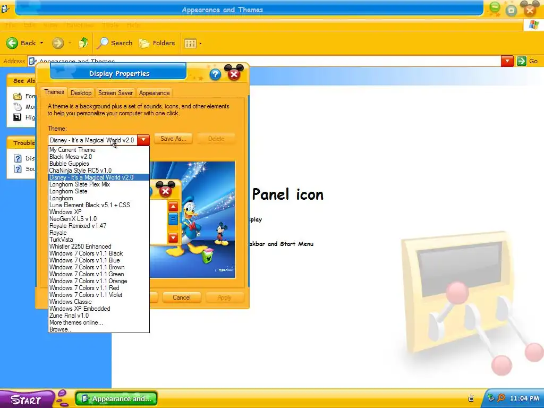Pick Windows 7 Colors v1.1 Orange
Viewport: 544px width, 408px height.
[x=99, y=281]
